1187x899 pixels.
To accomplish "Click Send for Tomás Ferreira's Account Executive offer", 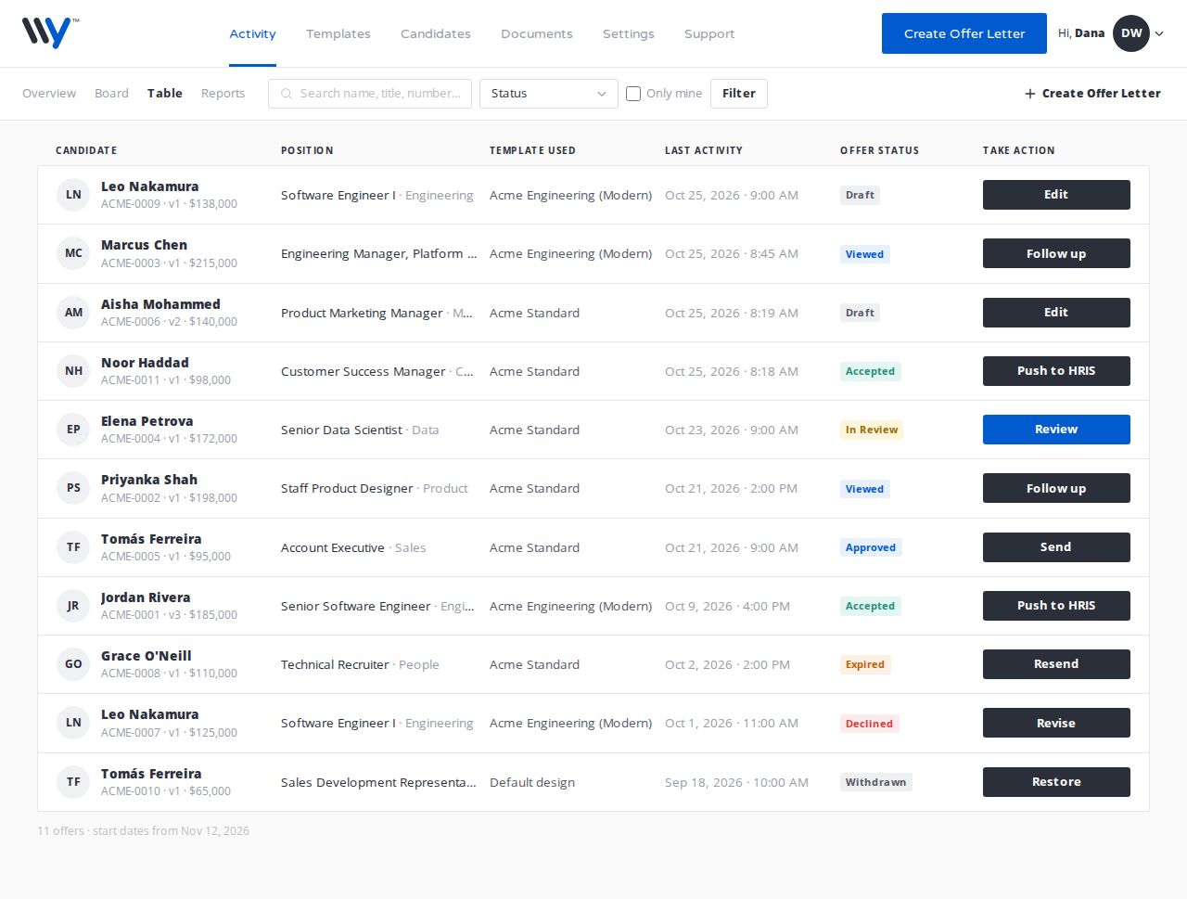I will pos(1056,547).
